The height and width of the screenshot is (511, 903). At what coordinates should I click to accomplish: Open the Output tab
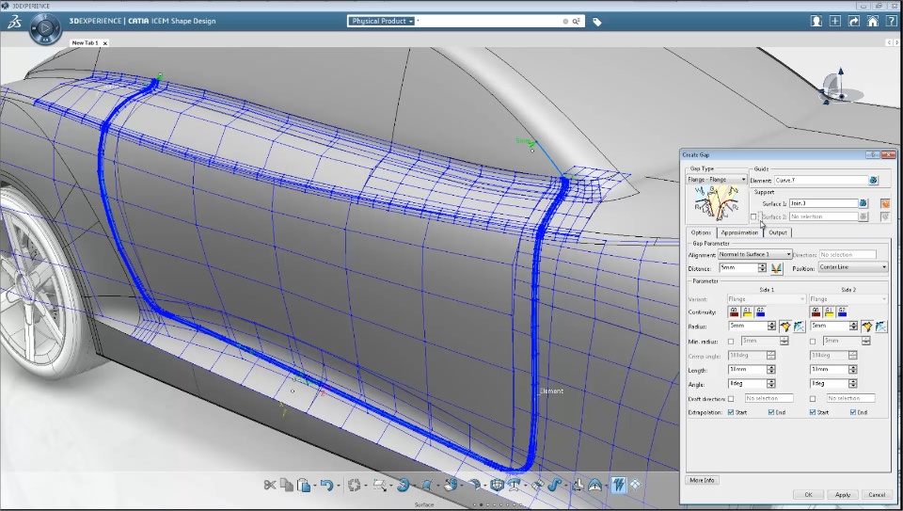pyautogui.click(x=778, y=232)
